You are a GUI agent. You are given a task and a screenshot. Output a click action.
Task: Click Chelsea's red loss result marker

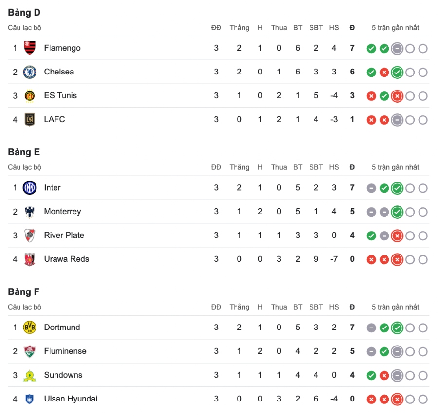(x=384, y=73)
